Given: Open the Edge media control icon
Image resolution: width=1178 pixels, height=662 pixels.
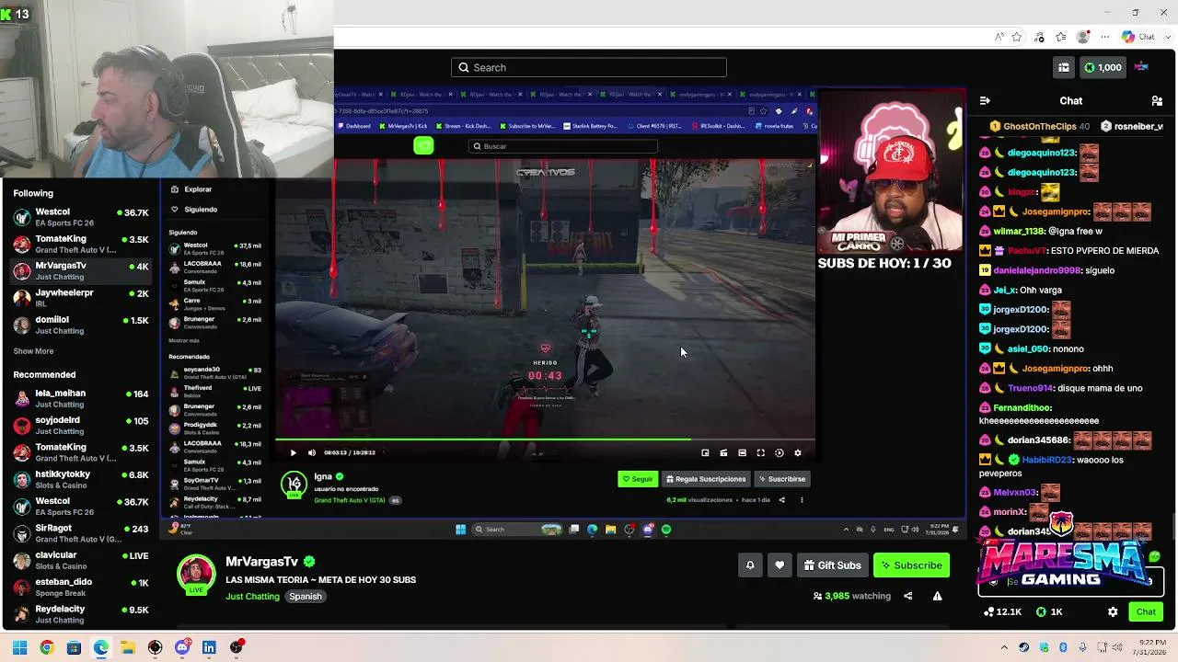Looking at the screenshot, I should [x=1040, y=37].
